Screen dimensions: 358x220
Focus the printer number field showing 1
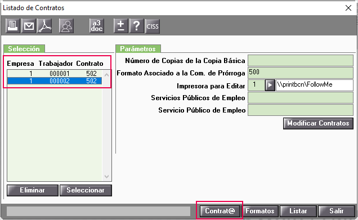pyautogui.click(x=256, y=85)
